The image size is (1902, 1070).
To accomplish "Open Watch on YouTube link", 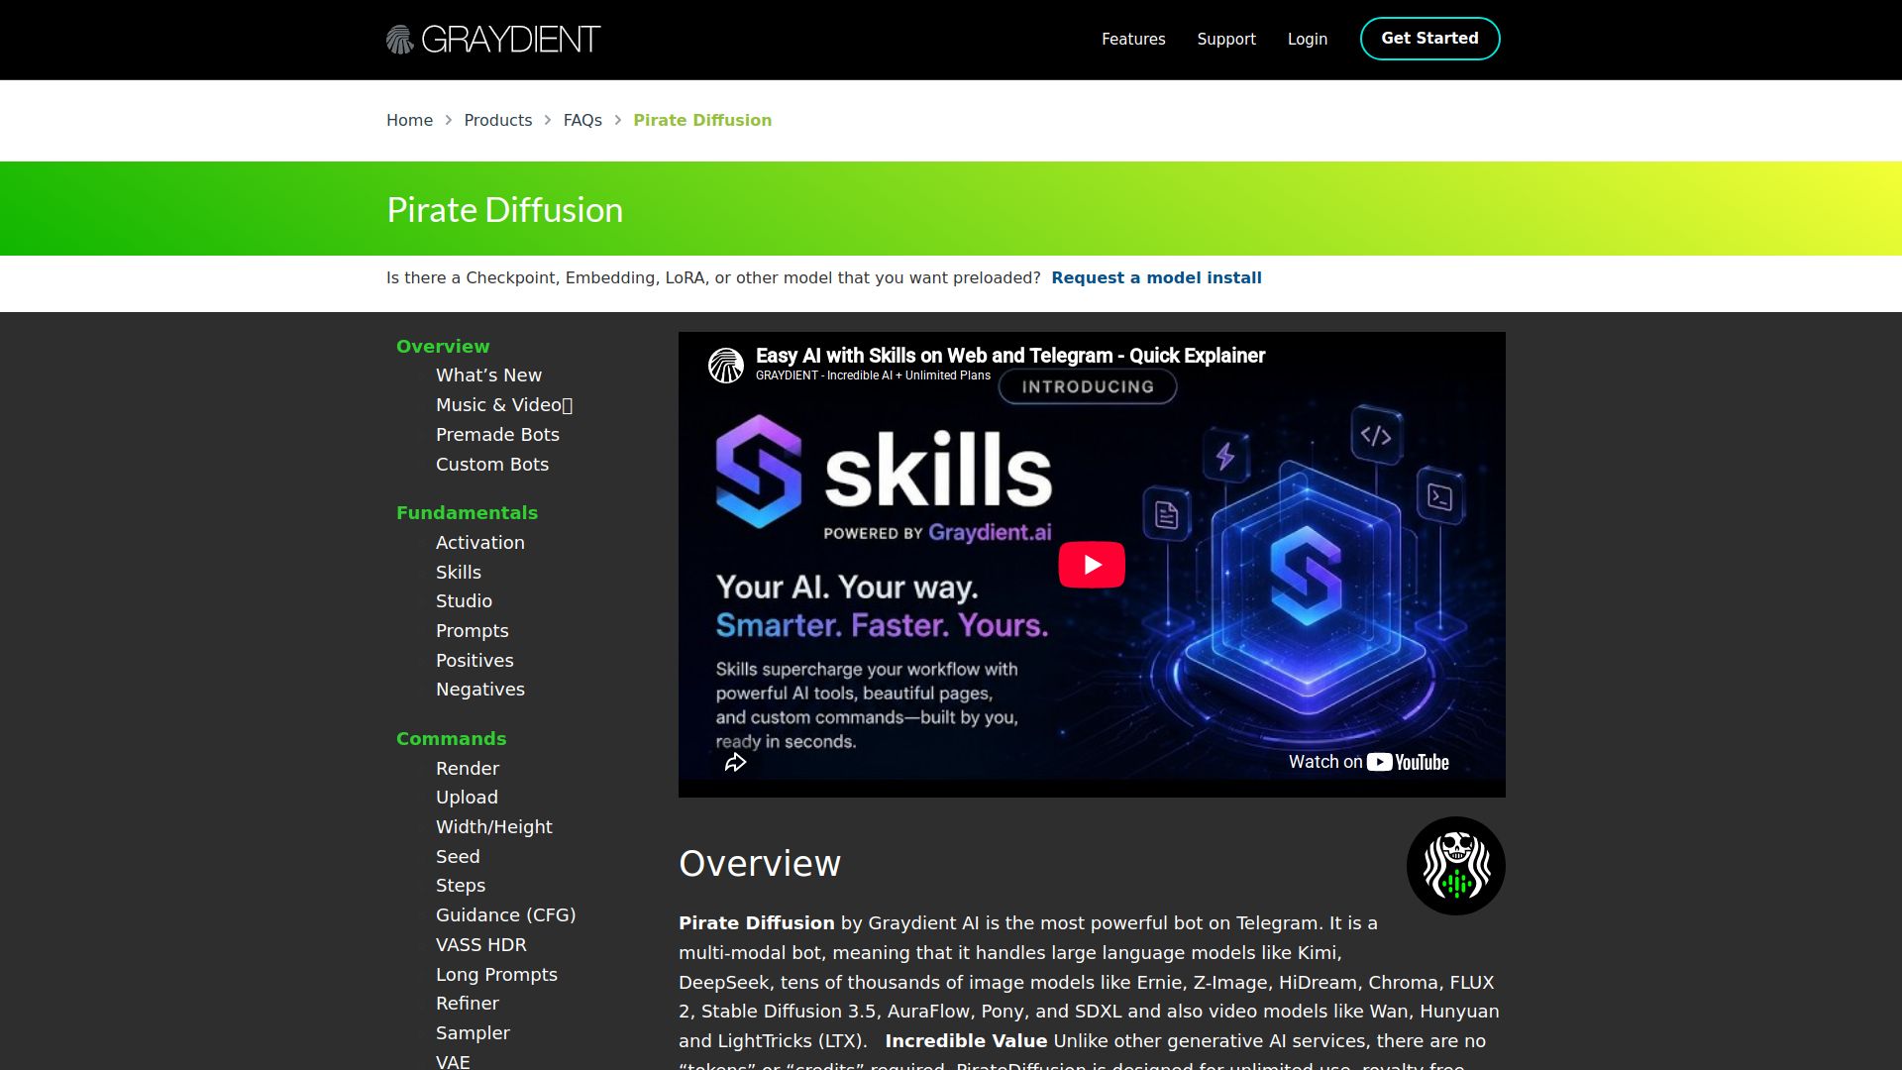I will 1368,762.
